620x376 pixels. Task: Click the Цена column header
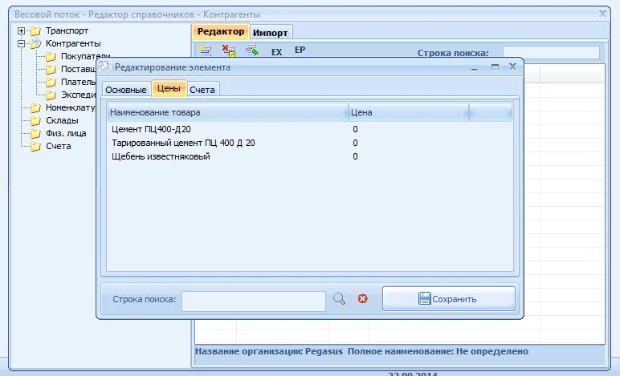[408, 112]
